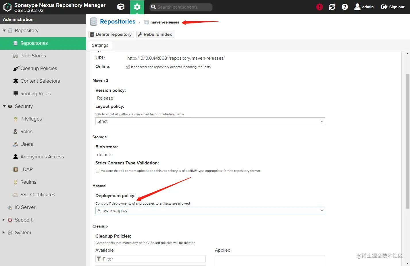Open Realms in the sidebar
This screenshot has height=266, width=410.
pyautogui.click(x=43, y=182)
